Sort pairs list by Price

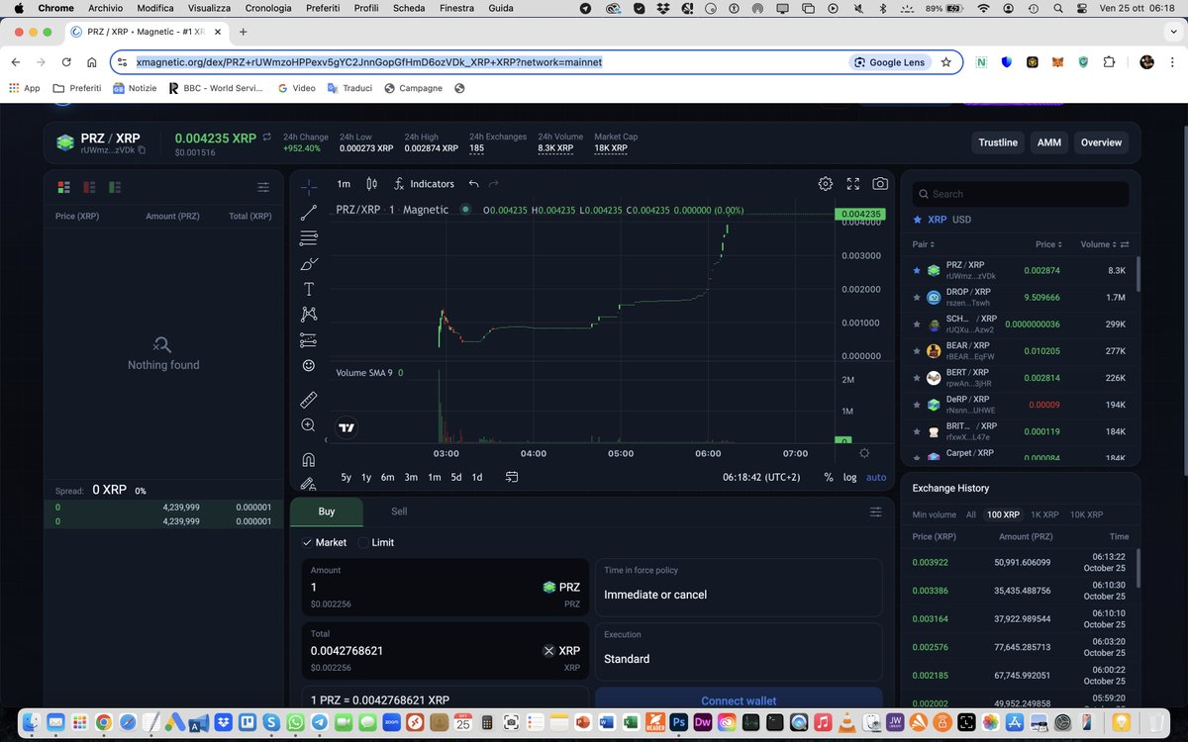(x=1048, y=244)
